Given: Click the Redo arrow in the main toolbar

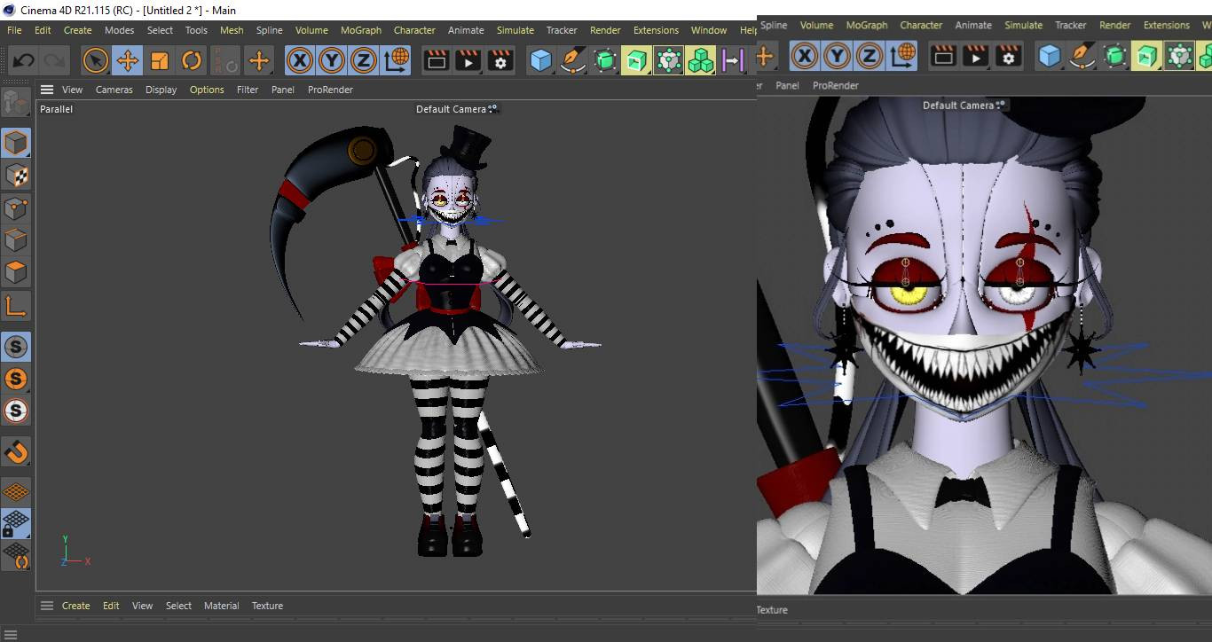Looking at the screenshot, I should (x=55, y=61).
